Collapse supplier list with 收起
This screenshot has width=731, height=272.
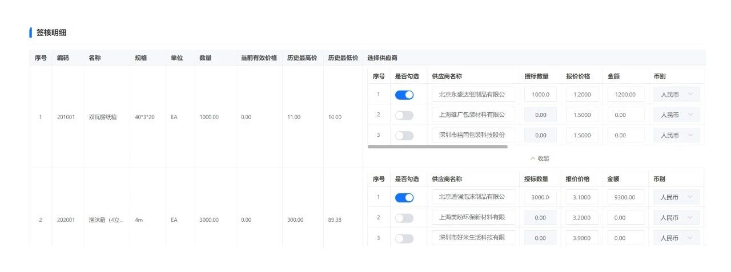pyautogui.click(x=539, y=158)
